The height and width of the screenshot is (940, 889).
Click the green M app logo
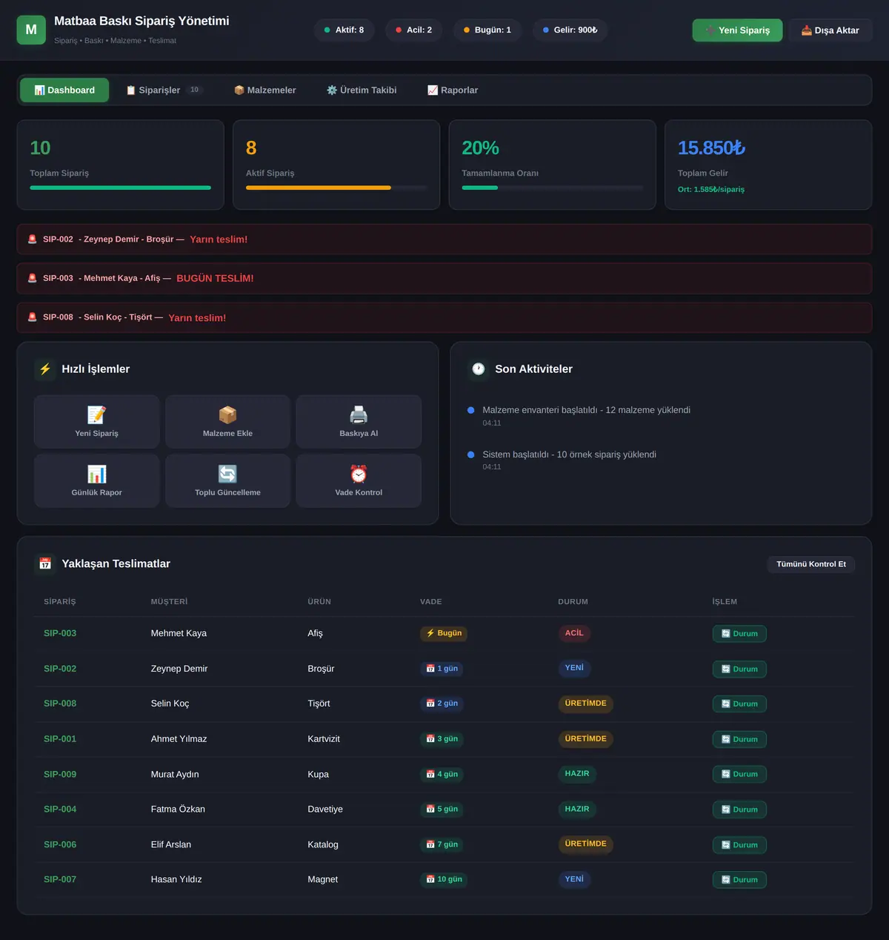pos(31,30)
